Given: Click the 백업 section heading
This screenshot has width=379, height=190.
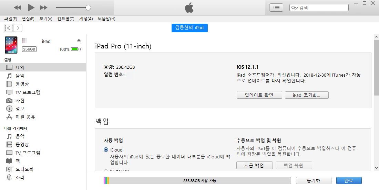Looking at the screenshot, I should (x=102, y=121).
